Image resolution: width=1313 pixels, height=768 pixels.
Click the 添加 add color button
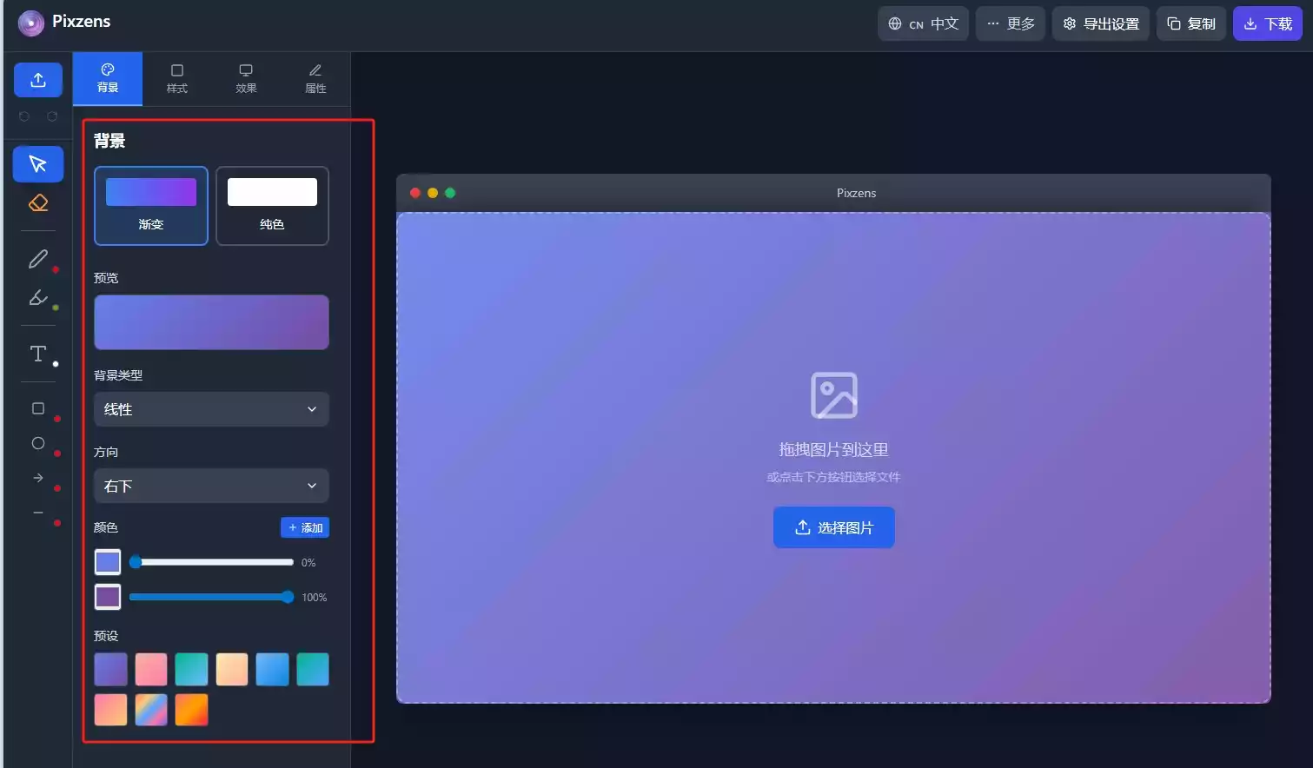pos(305,527)
